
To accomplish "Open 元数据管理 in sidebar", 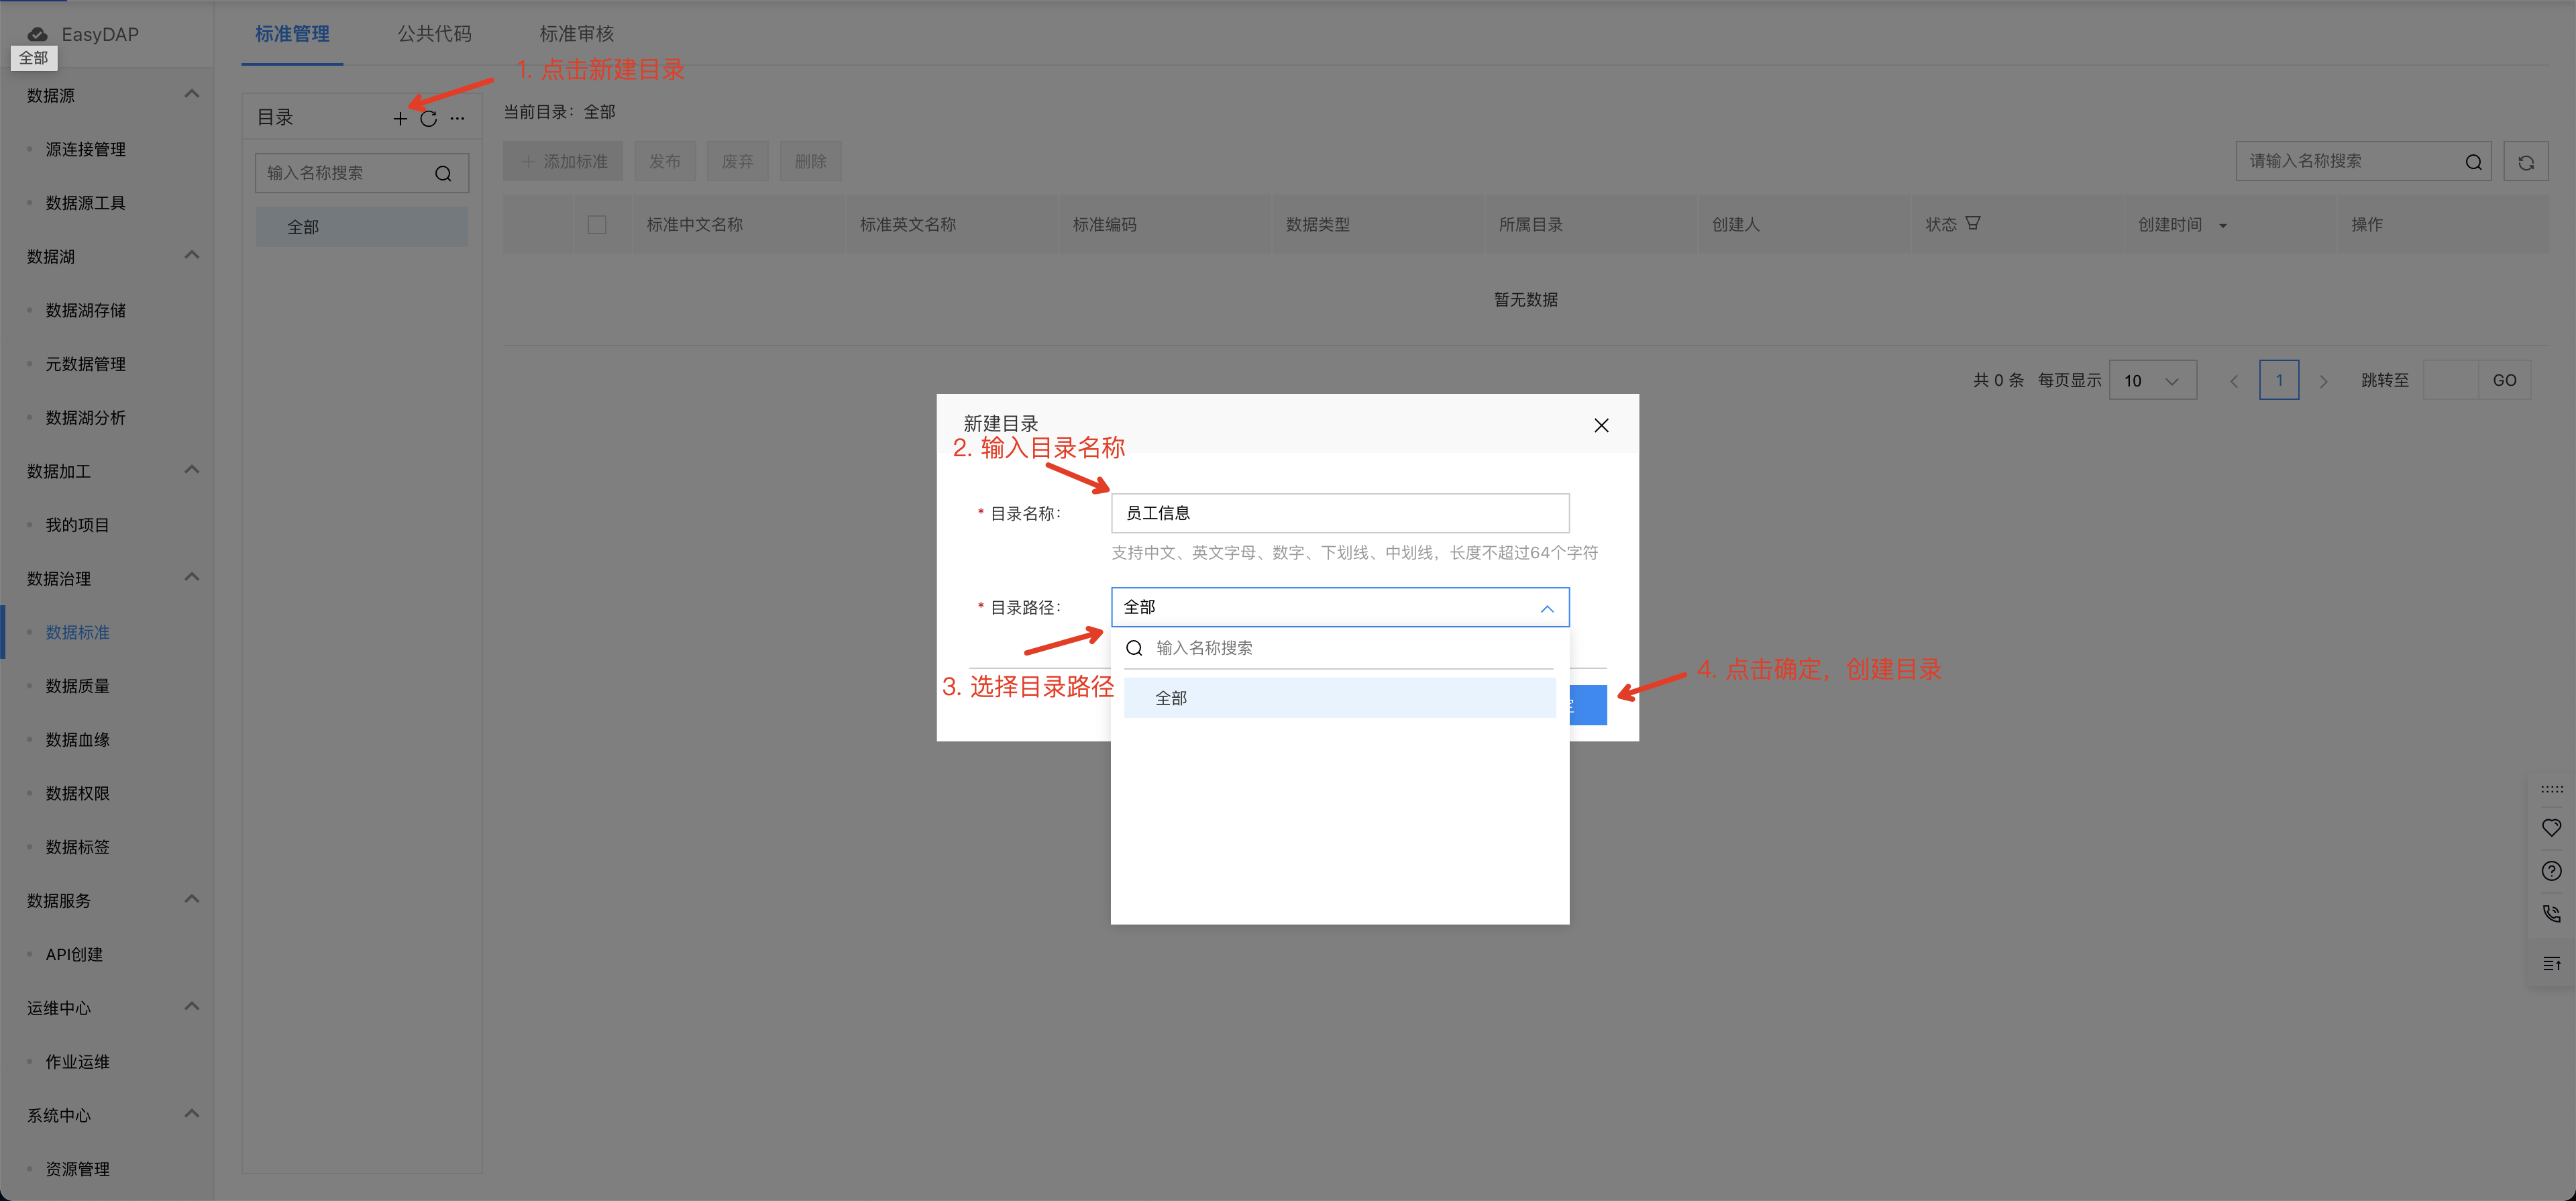I will pos(86,364).
